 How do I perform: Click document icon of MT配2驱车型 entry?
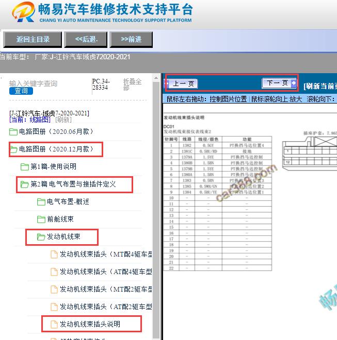coord(54,290)
